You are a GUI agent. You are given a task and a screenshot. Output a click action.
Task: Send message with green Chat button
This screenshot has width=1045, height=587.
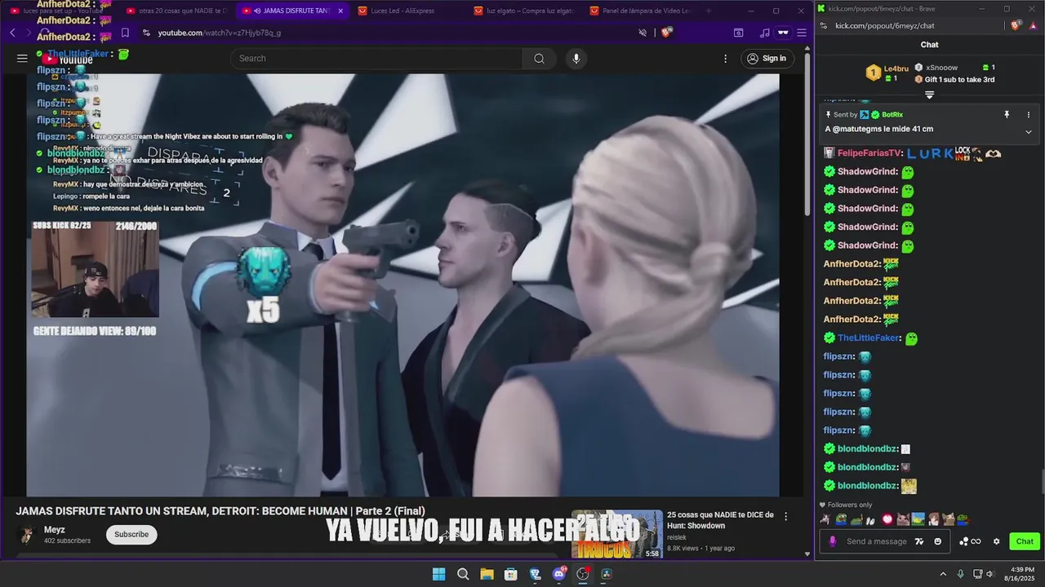(x=1025, y=541)
